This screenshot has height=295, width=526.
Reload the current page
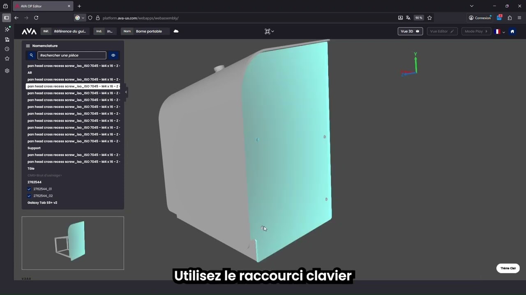coord(36,18)
